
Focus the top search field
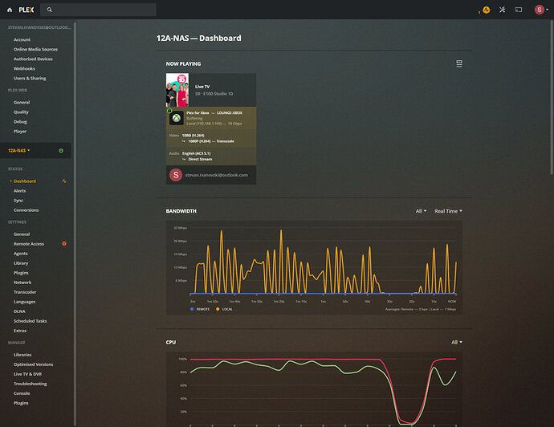click(x=98, y=10)
